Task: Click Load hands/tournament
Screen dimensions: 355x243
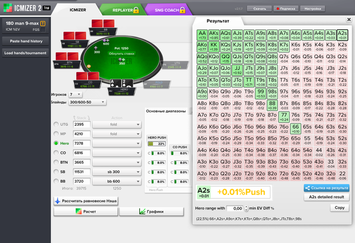Action: 25,53
